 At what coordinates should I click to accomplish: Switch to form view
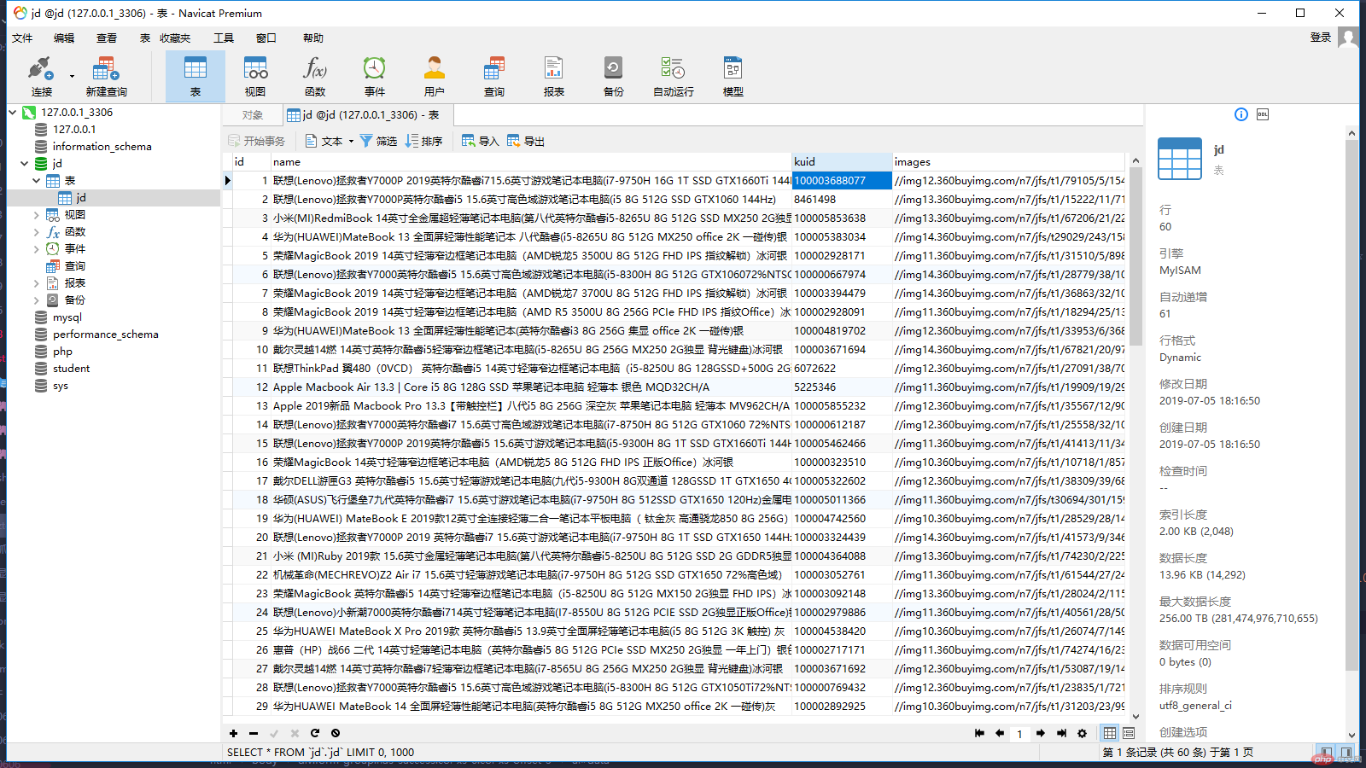[1129, 733]
